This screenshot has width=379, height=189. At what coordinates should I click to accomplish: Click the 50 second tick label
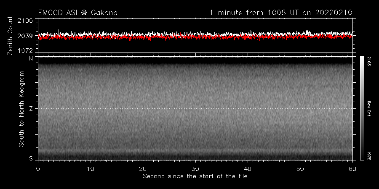[x=300, y=169]
